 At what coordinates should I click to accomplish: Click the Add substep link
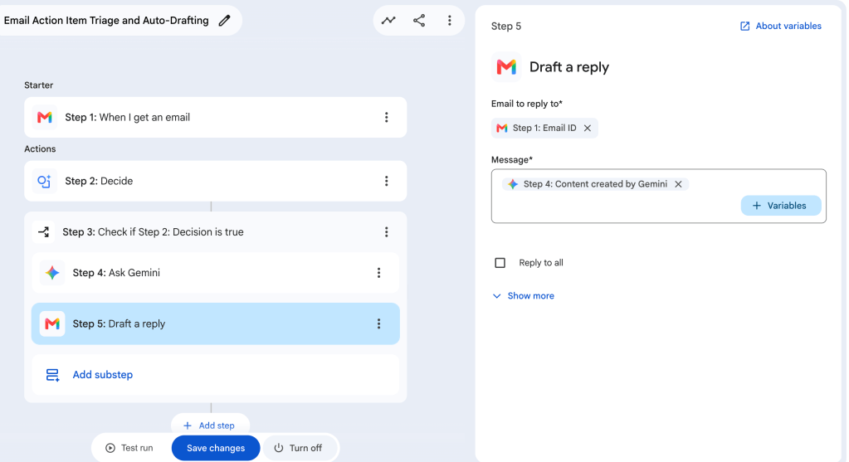103,375
